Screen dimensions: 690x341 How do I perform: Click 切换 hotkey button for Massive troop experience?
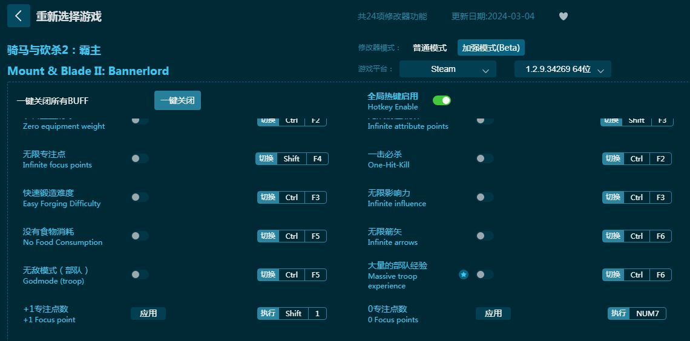[x=613, y=274]
